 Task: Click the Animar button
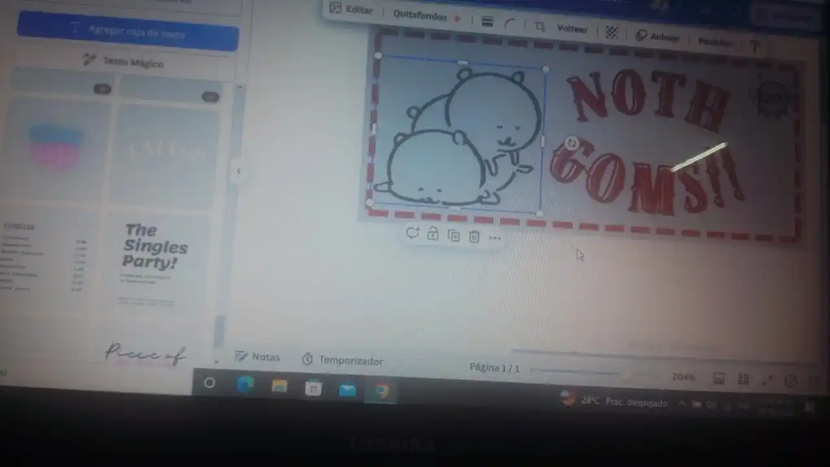click(658, 37)
